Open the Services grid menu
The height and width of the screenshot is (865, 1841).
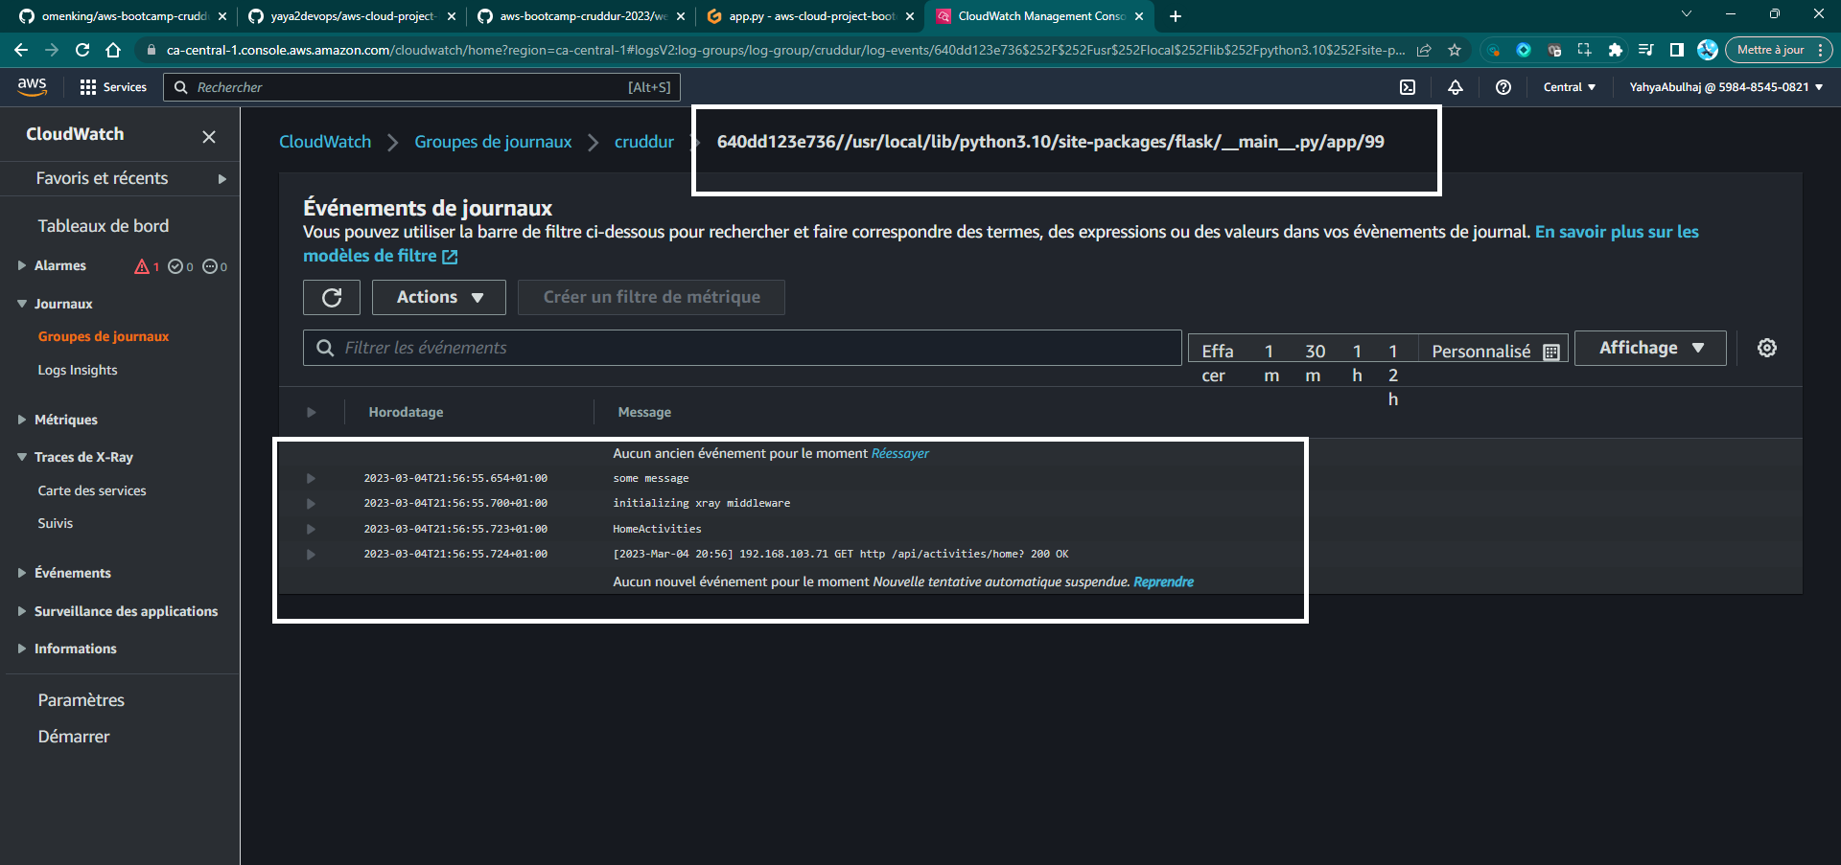coord(112,87)
